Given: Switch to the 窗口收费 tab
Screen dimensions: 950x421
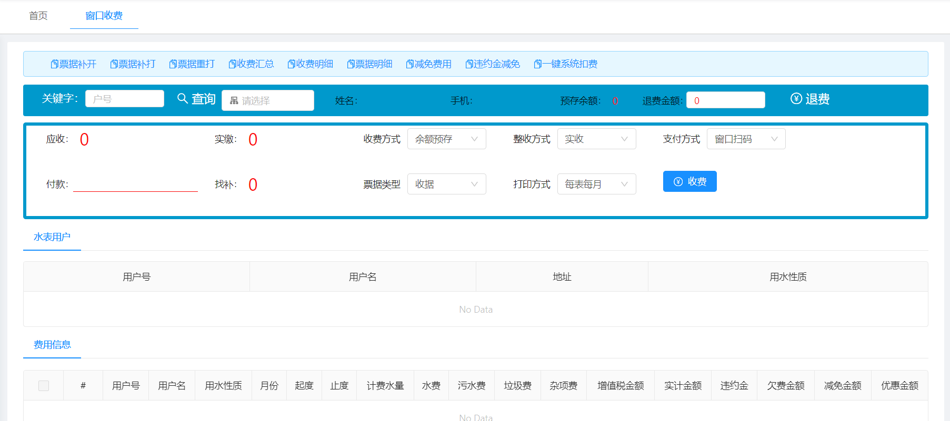Looking at the screenshot, I should pos(104,16).
